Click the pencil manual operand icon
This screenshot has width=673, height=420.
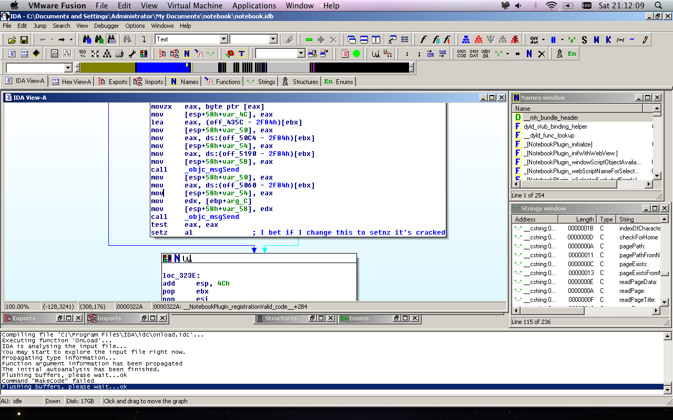pyautogui.click(x=645, y=39)
